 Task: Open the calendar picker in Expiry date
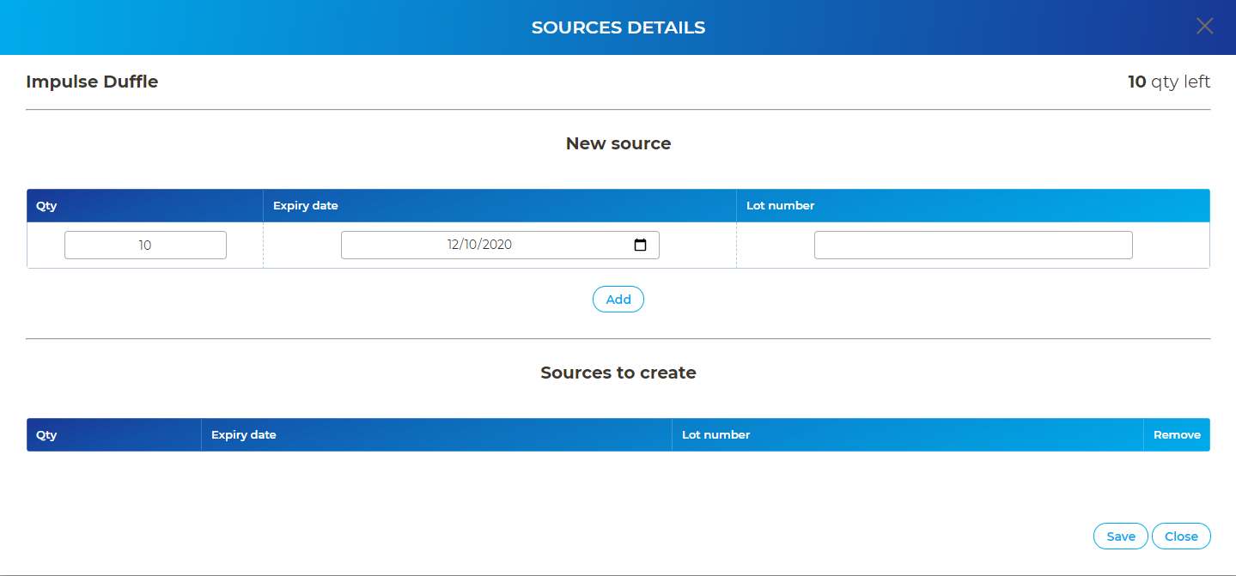(x=640, y=245)
